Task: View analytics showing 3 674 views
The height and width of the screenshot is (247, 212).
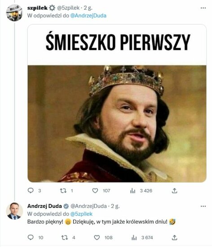Action: pos(134,238)
